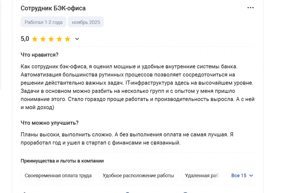Open the three-dots review options menu
The width and height of the screenshot is (292, 193).
click(250, 8)
